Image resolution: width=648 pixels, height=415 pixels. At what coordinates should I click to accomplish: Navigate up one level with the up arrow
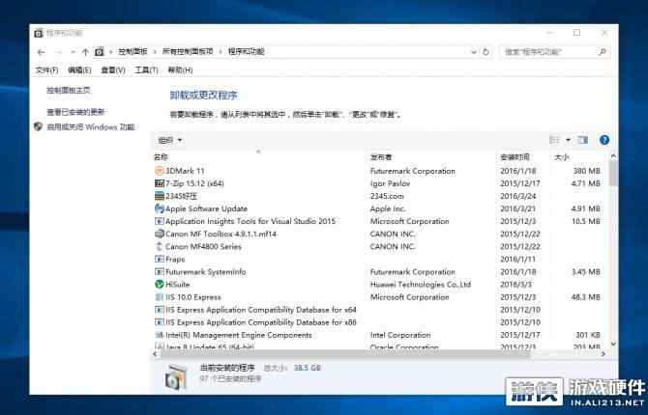pyautogui.click(x=85, y=52)
